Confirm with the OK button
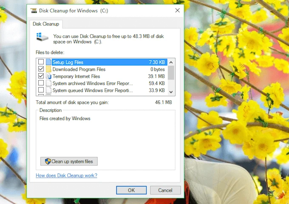The image size is (289, 204). 131,190
